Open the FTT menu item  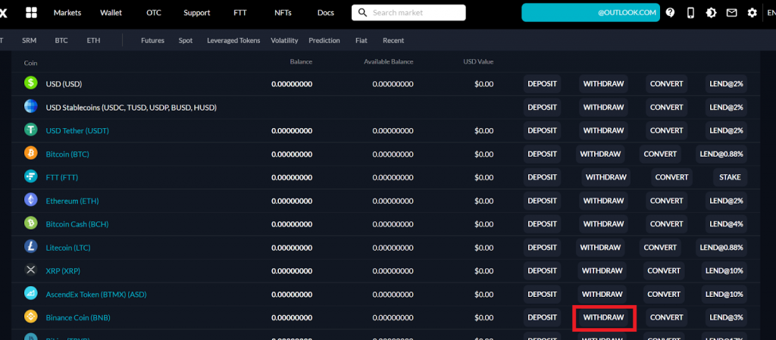[x=240, y=13]
